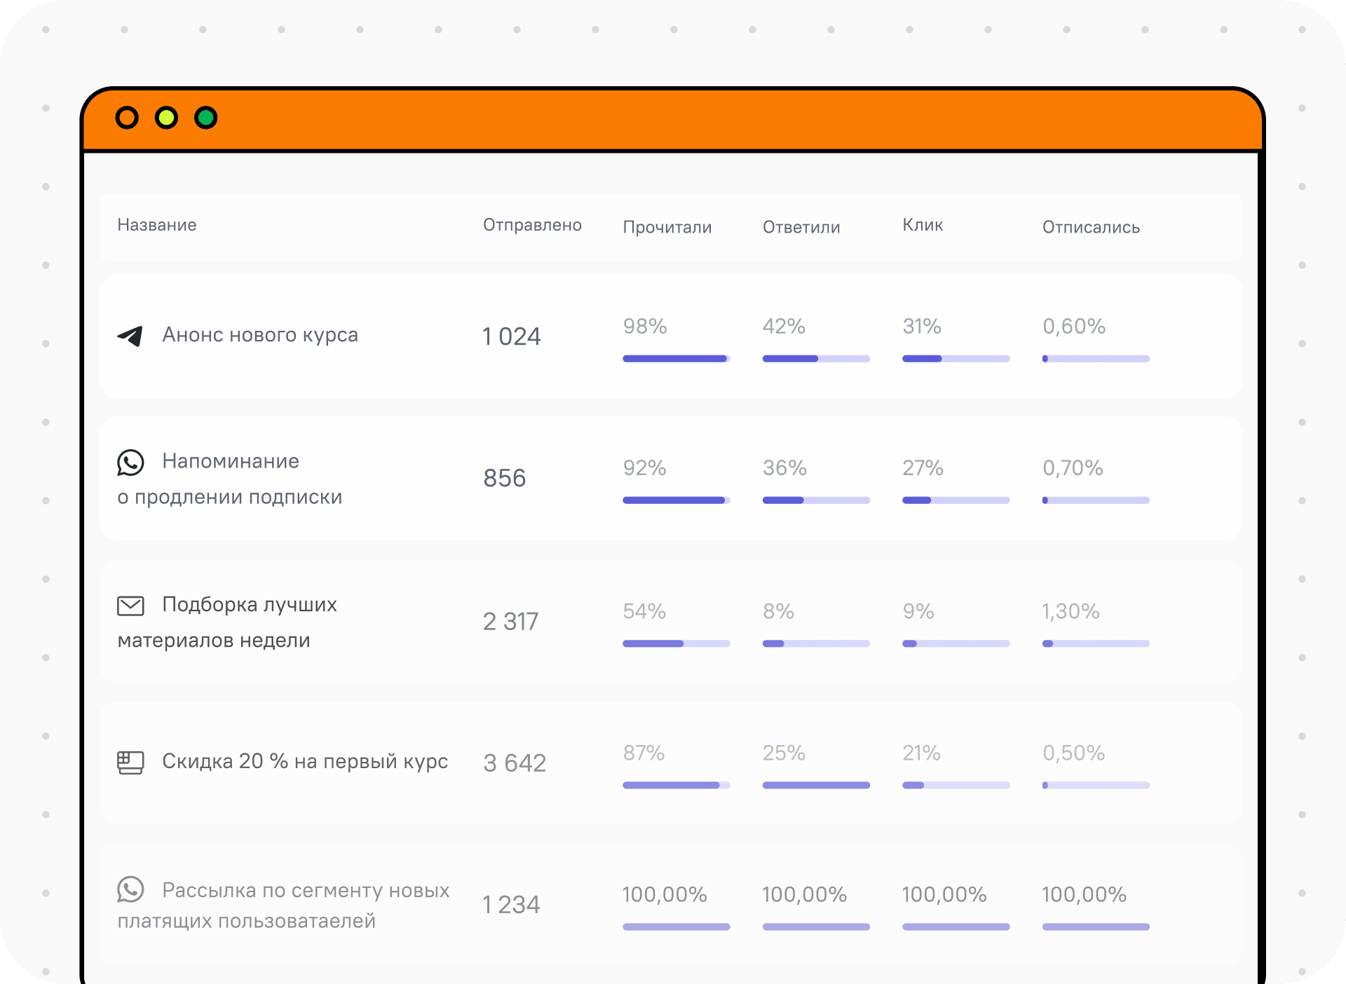Open campaign Анонс нового курса
Screen dimensions: 1346x984
[260, 335]
